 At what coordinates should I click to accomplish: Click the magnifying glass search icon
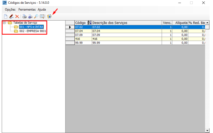(36, 16)
